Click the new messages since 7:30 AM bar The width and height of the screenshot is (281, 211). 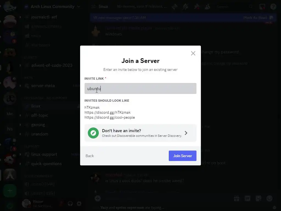point(183,18)
